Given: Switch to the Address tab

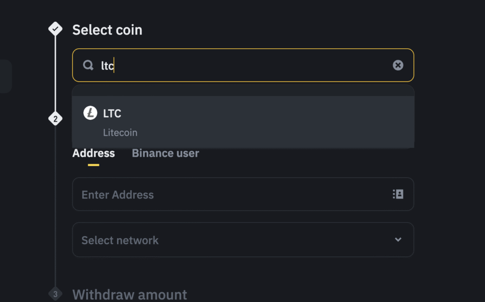Looking at the screenshot, I should (x=93, y=153).
